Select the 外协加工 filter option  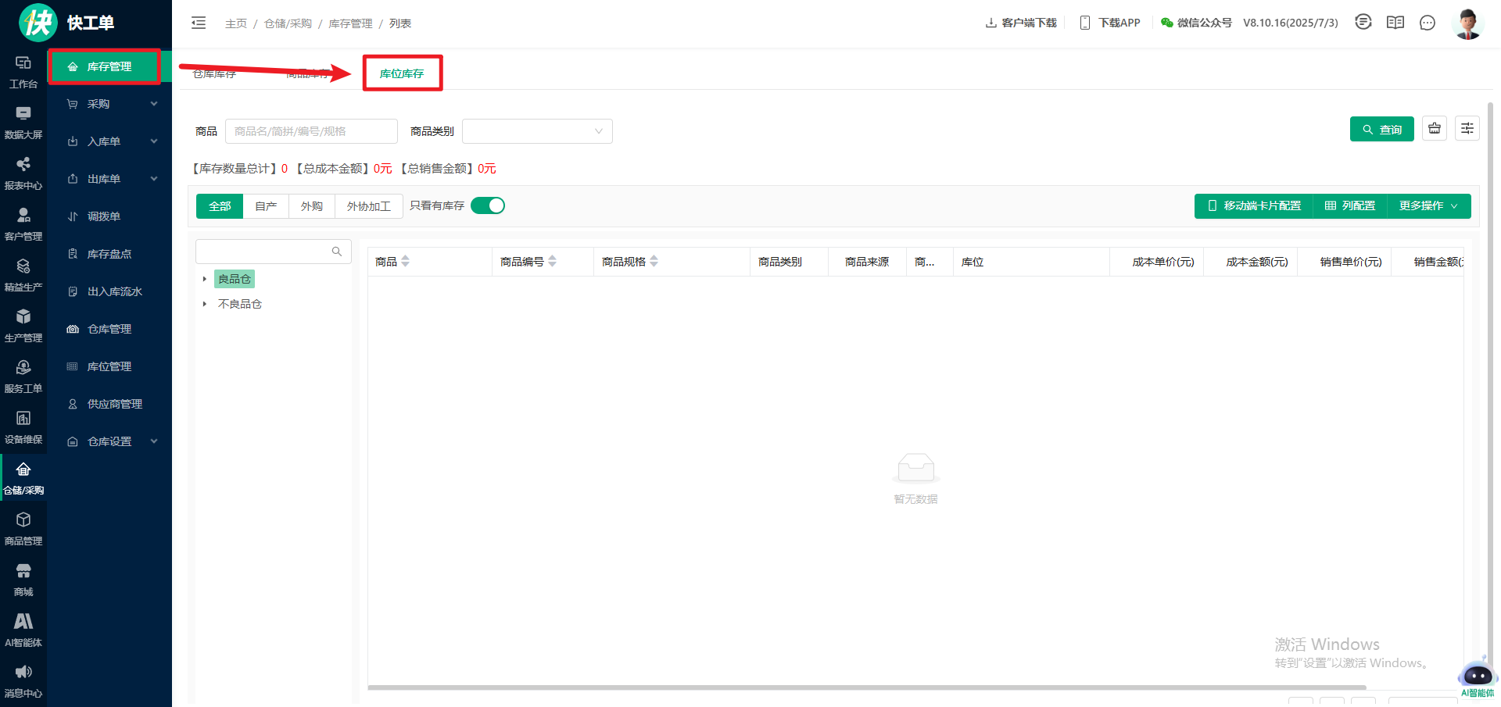tap(368, 206)
